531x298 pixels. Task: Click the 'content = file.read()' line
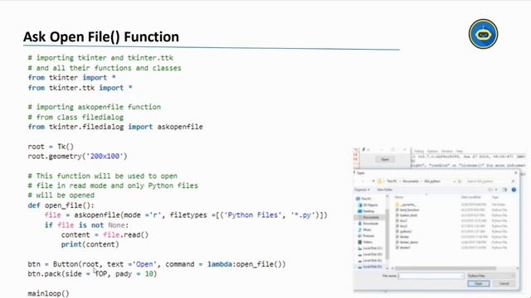point(105,235)
